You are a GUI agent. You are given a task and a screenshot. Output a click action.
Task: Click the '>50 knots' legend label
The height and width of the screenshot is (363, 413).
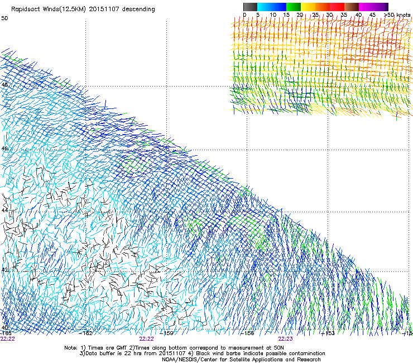[x=397, y=15]
